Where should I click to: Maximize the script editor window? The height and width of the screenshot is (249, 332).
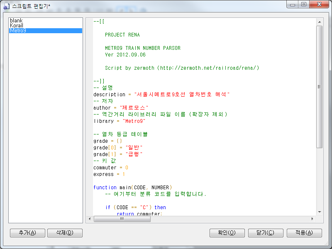304,5
